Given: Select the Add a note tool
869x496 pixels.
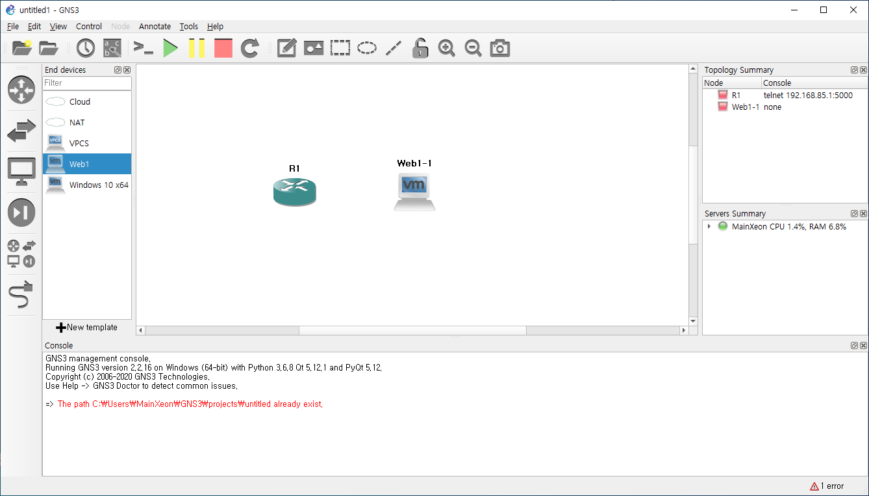Looking at the screenshot, I should click(x=287, y=48).
